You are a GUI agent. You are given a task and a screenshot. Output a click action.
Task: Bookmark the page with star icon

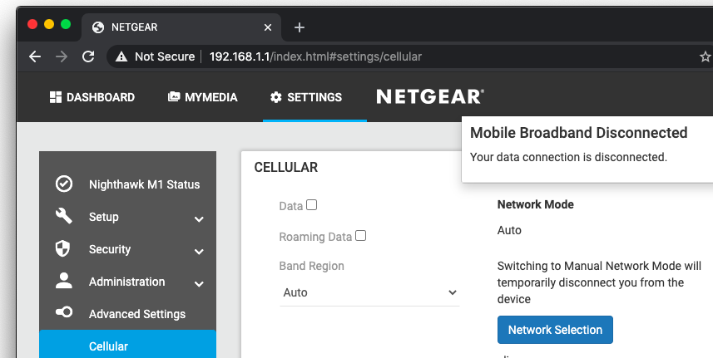pyautogui.click(x=706, y=56)
